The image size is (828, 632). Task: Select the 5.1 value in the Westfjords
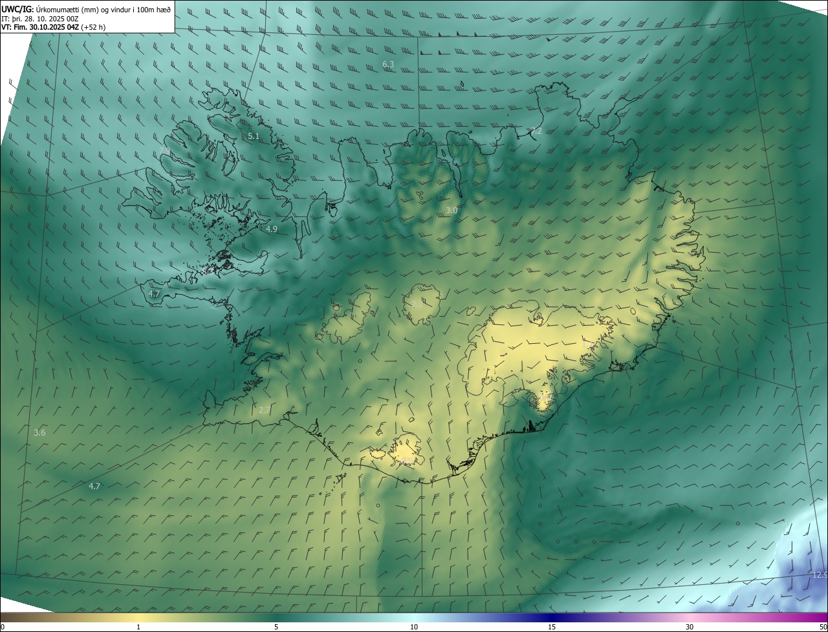(254, 136)
